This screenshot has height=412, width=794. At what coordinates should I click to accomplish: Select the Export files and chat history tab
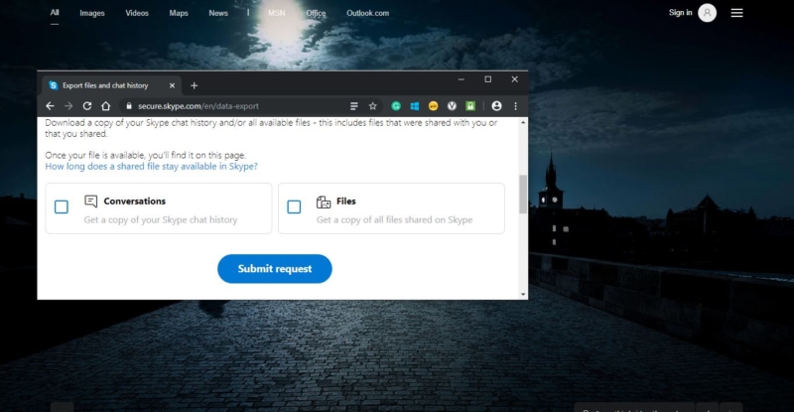[111, 85]
